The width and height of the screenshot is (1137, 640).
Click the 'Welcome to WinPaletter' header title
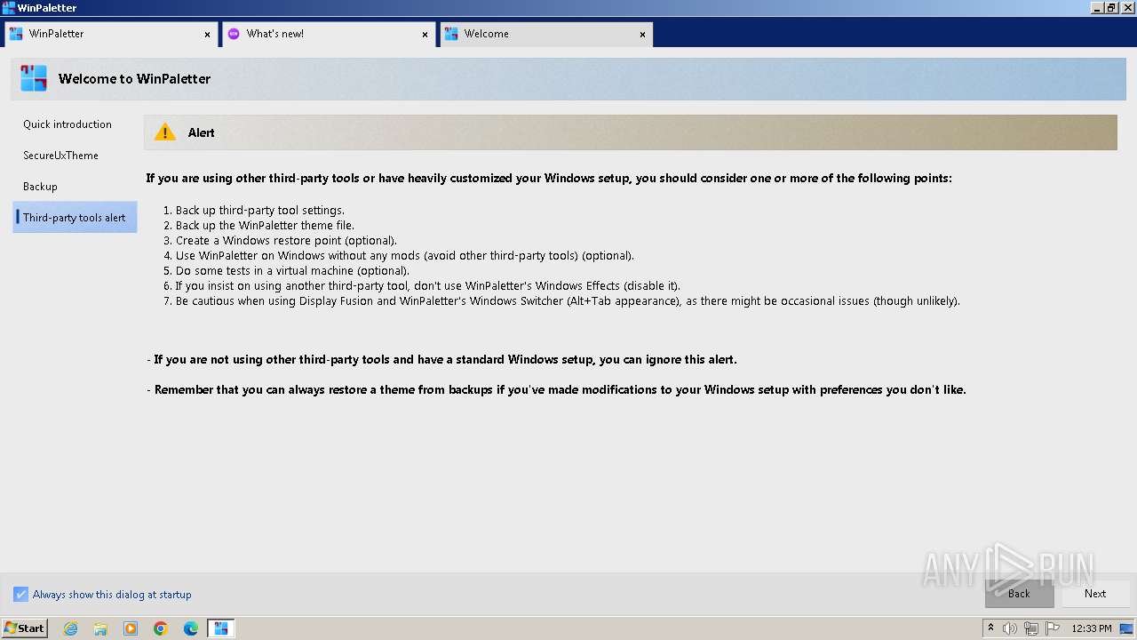(134, 78)
